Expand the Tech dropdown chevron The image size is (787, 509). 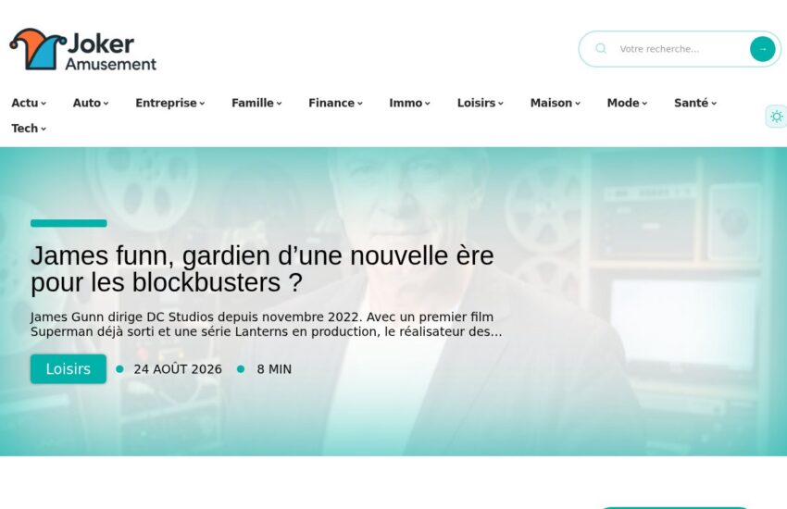(x=44, y=130)
